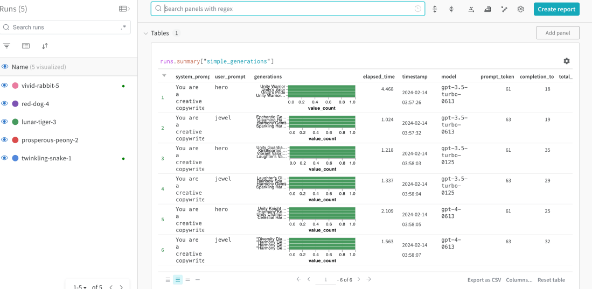Viewport: 592px width, 289px height.
Task: Open the runs page-size 1-5 dropdown
Action: tap(80, 287)
